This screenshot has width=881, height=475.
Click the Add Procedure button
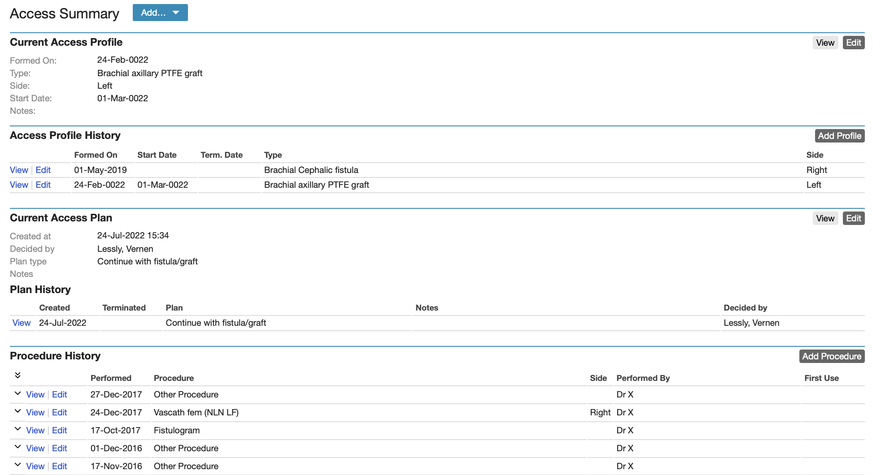point(831,356)
